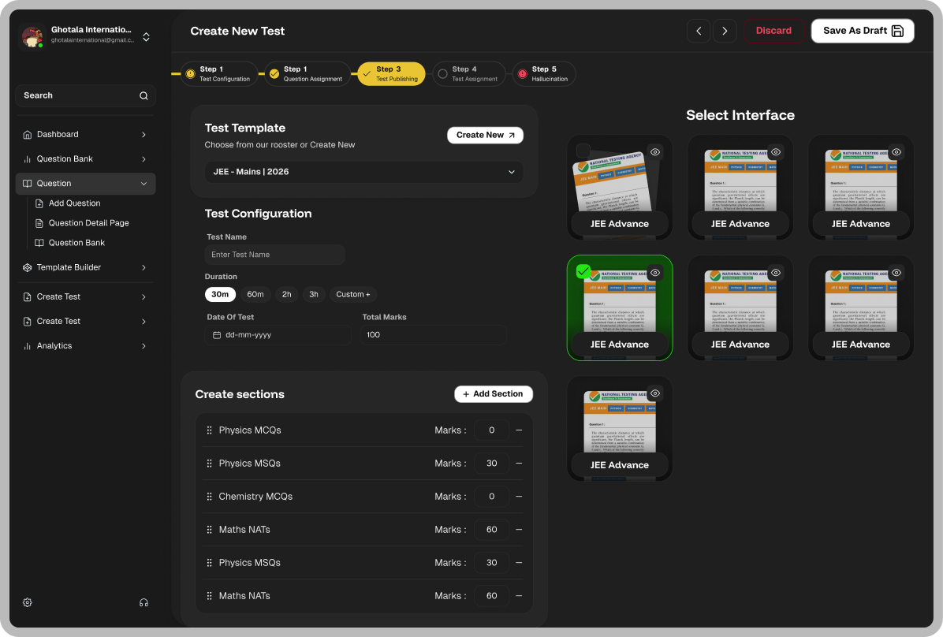Image resolution: width=943 pixels, height=637 pixels.
Task: Click the Add Question file-plus icon
Action: click(39, 203)
